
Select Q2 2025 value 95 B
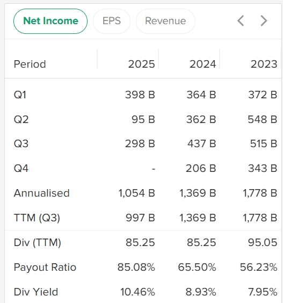pyautogui.click(x=143, y=119)
